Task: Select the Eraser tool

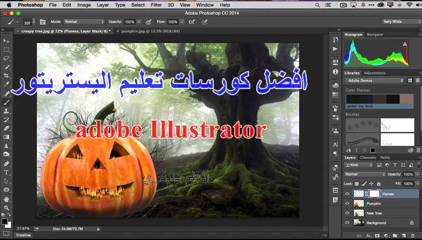Action: tap(6, 128)
